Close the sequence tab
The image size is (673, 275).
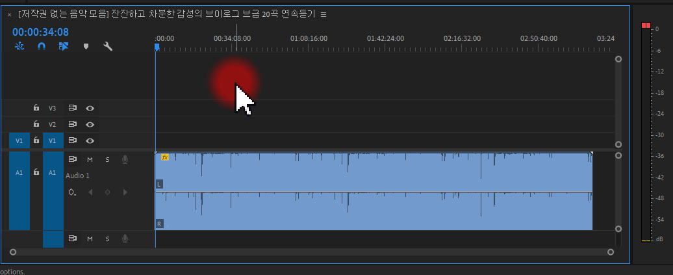10,14
